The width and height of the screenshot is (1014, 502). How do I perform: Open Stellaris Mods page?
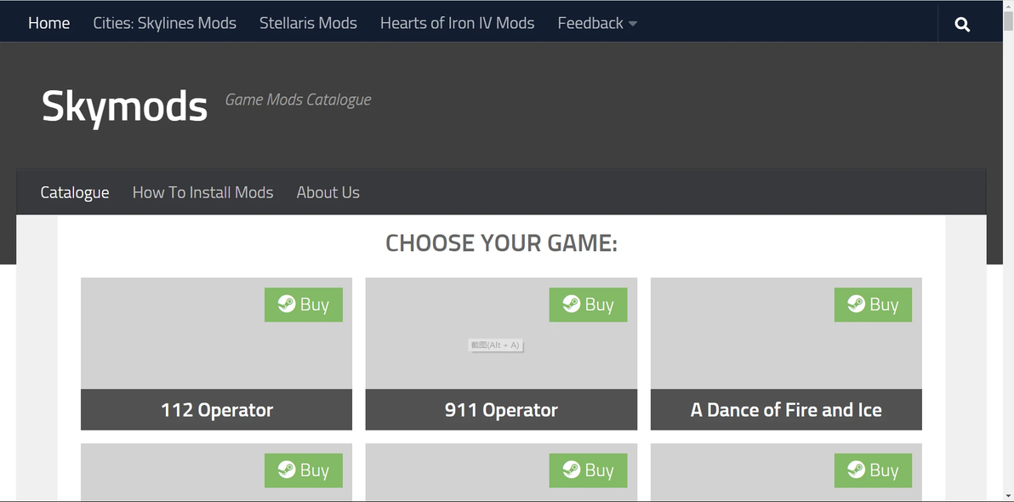point(308,23)
